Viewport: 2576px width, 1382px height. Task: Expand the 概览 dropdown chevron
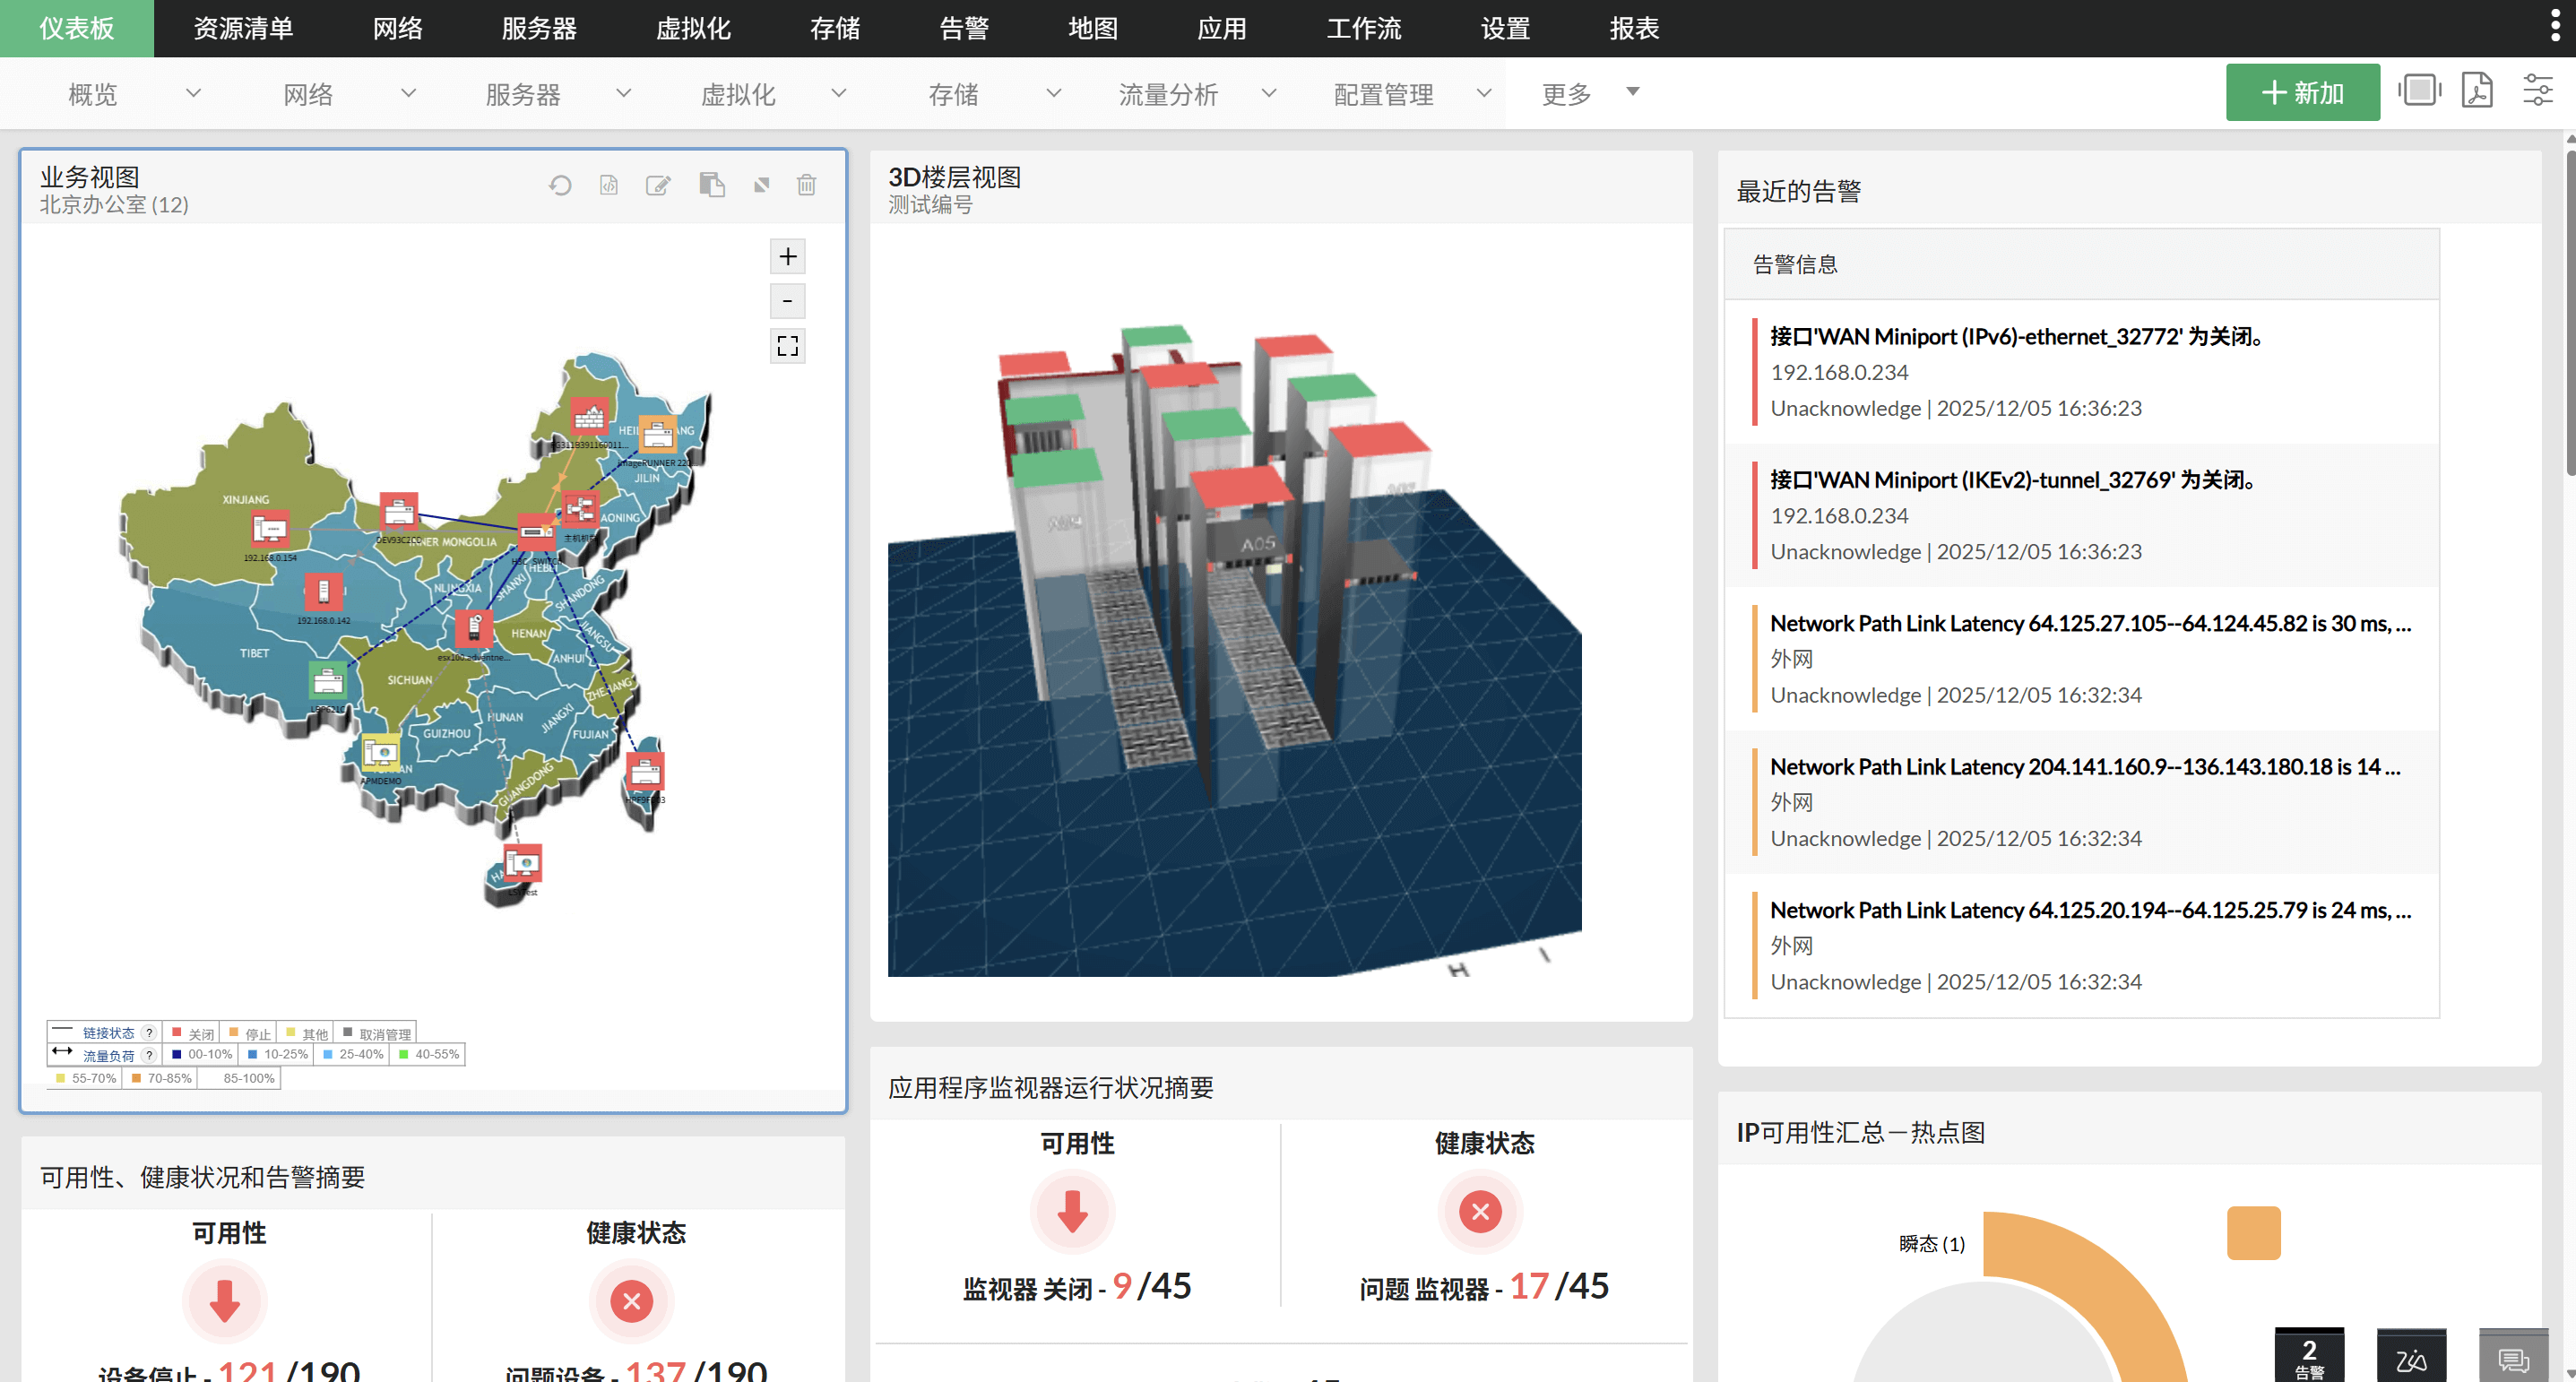(194, 93)
